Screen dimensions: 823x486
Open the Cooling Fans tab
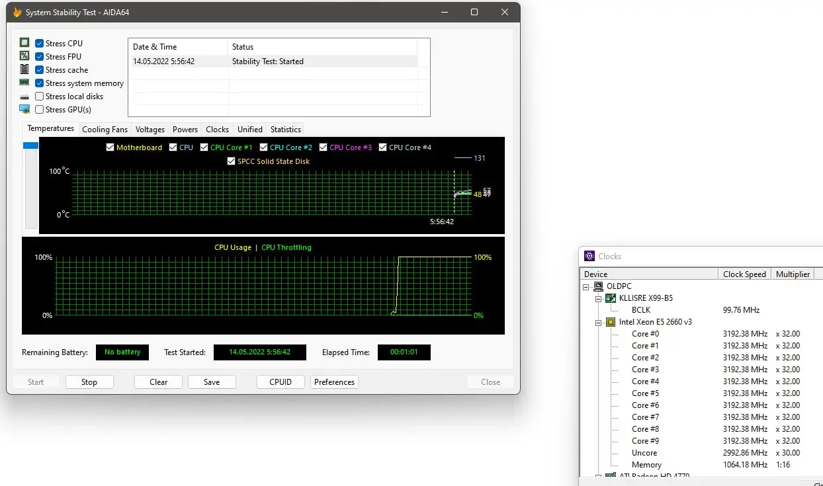[x=105, y=130]
